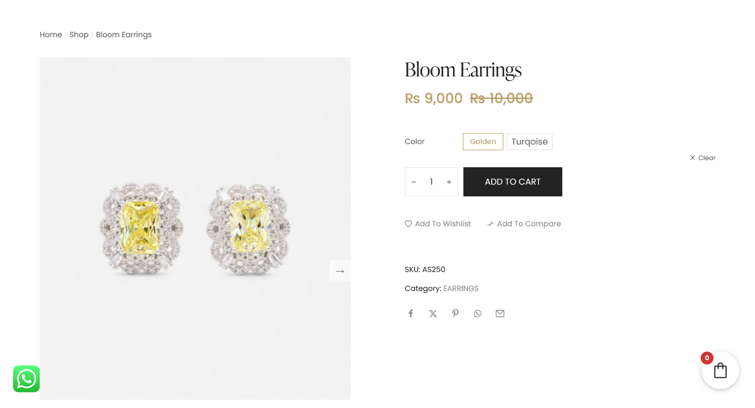Open the floating shopping bag cart
755x408 pixels.
click(720, 371)
